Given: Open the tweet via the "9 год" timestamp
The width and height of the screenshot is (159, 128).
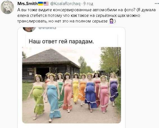Looking at the screenshot, I should coord(88,4).
